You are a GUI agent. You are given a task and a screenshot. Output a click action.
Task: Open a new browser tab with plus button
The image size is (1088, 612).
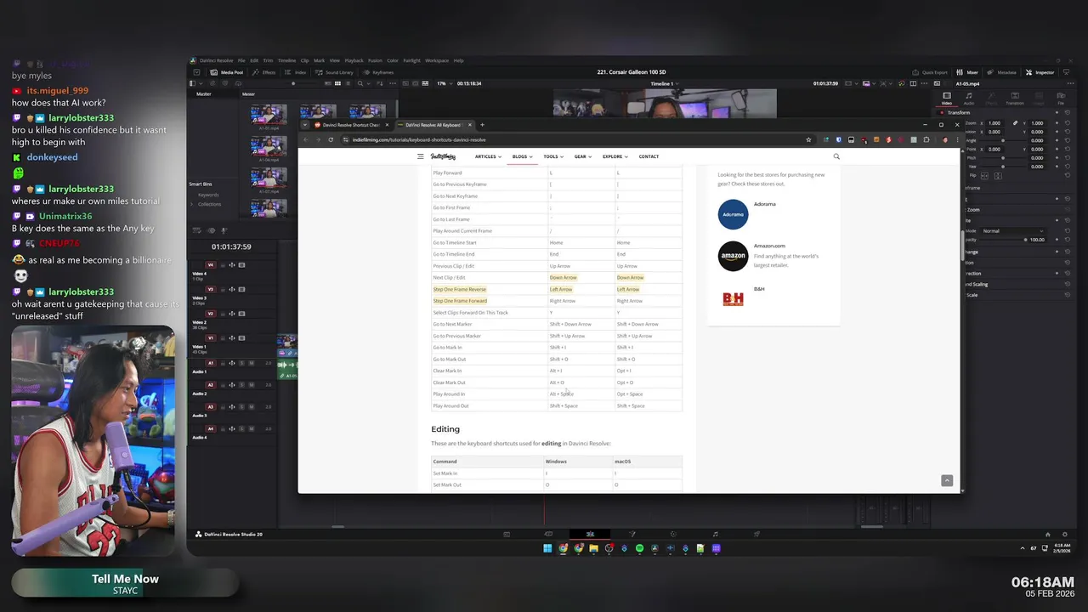[482, 125]
